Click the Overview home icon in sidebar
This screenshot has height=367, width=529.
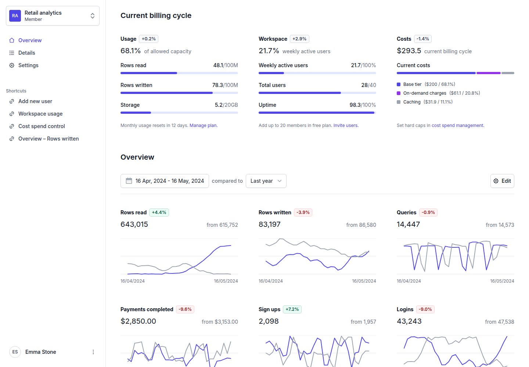[x=12, y=40]
